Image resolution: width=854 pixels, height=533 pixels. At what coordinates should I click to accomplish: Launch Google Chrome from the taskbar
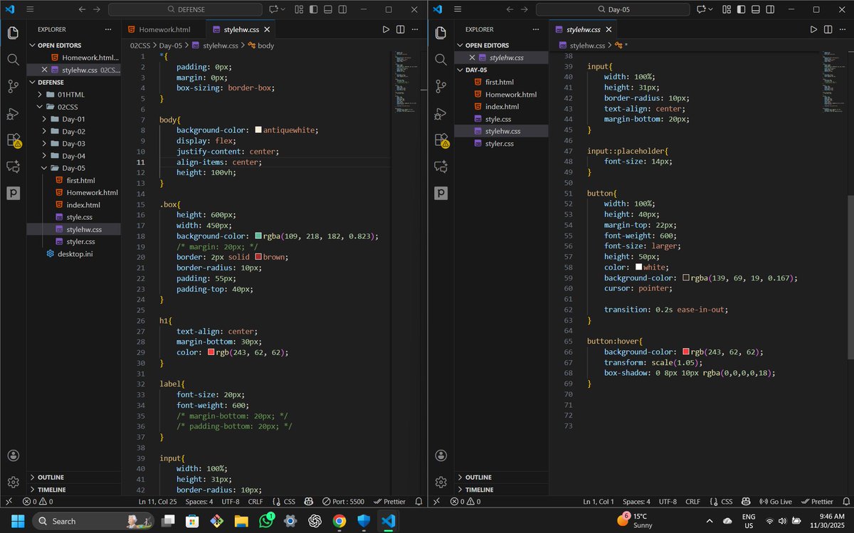(x=339, y=521)
